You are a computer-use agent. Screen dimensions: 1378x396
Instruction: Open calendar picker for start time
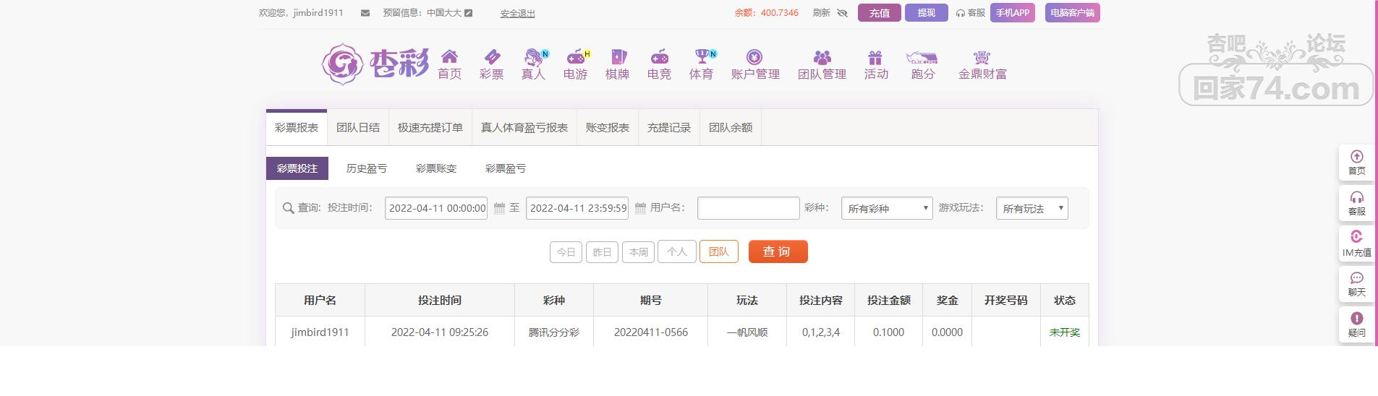click(x=499, y=208)
